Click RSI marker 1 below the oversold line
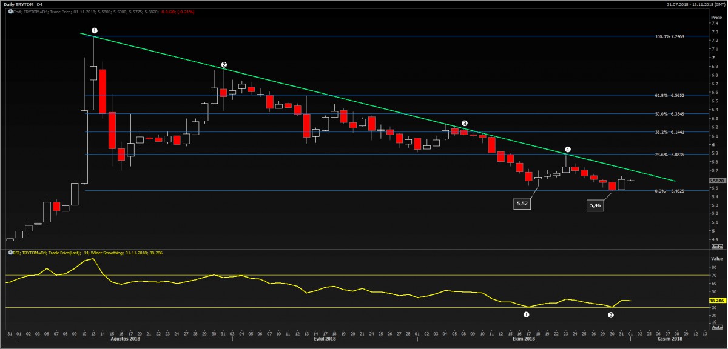The width and height of the screenshot is (728, 349). pyautogui.click(x=527, y=314)
